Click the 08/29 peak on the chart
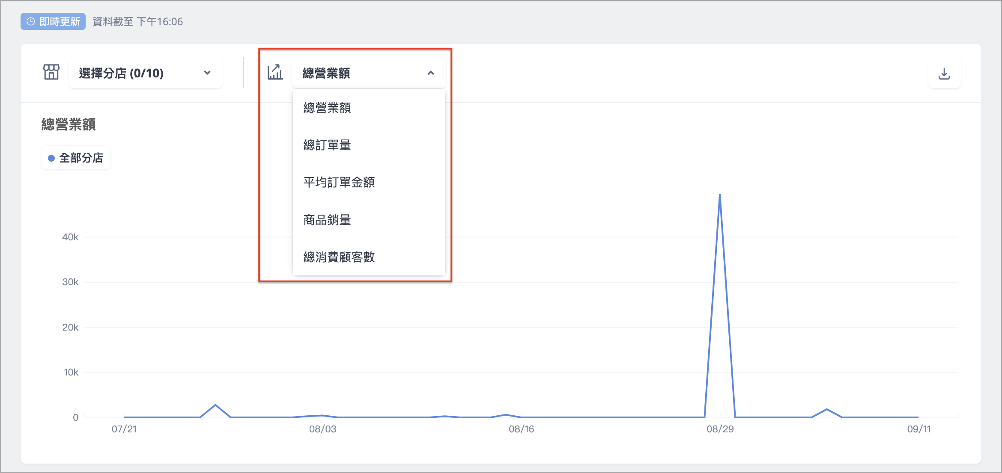The width and height of the screenshot is (1002, 473). 720,195
